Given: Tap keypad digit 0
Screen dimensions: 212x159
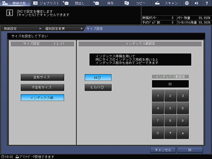Looking at the screenshot, I should (158, 133).
